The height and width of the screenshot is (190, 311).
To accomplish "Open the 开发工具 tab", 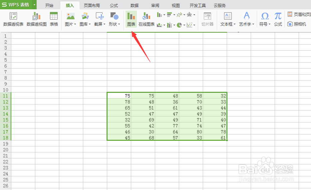I will click(x=198, y=6).
